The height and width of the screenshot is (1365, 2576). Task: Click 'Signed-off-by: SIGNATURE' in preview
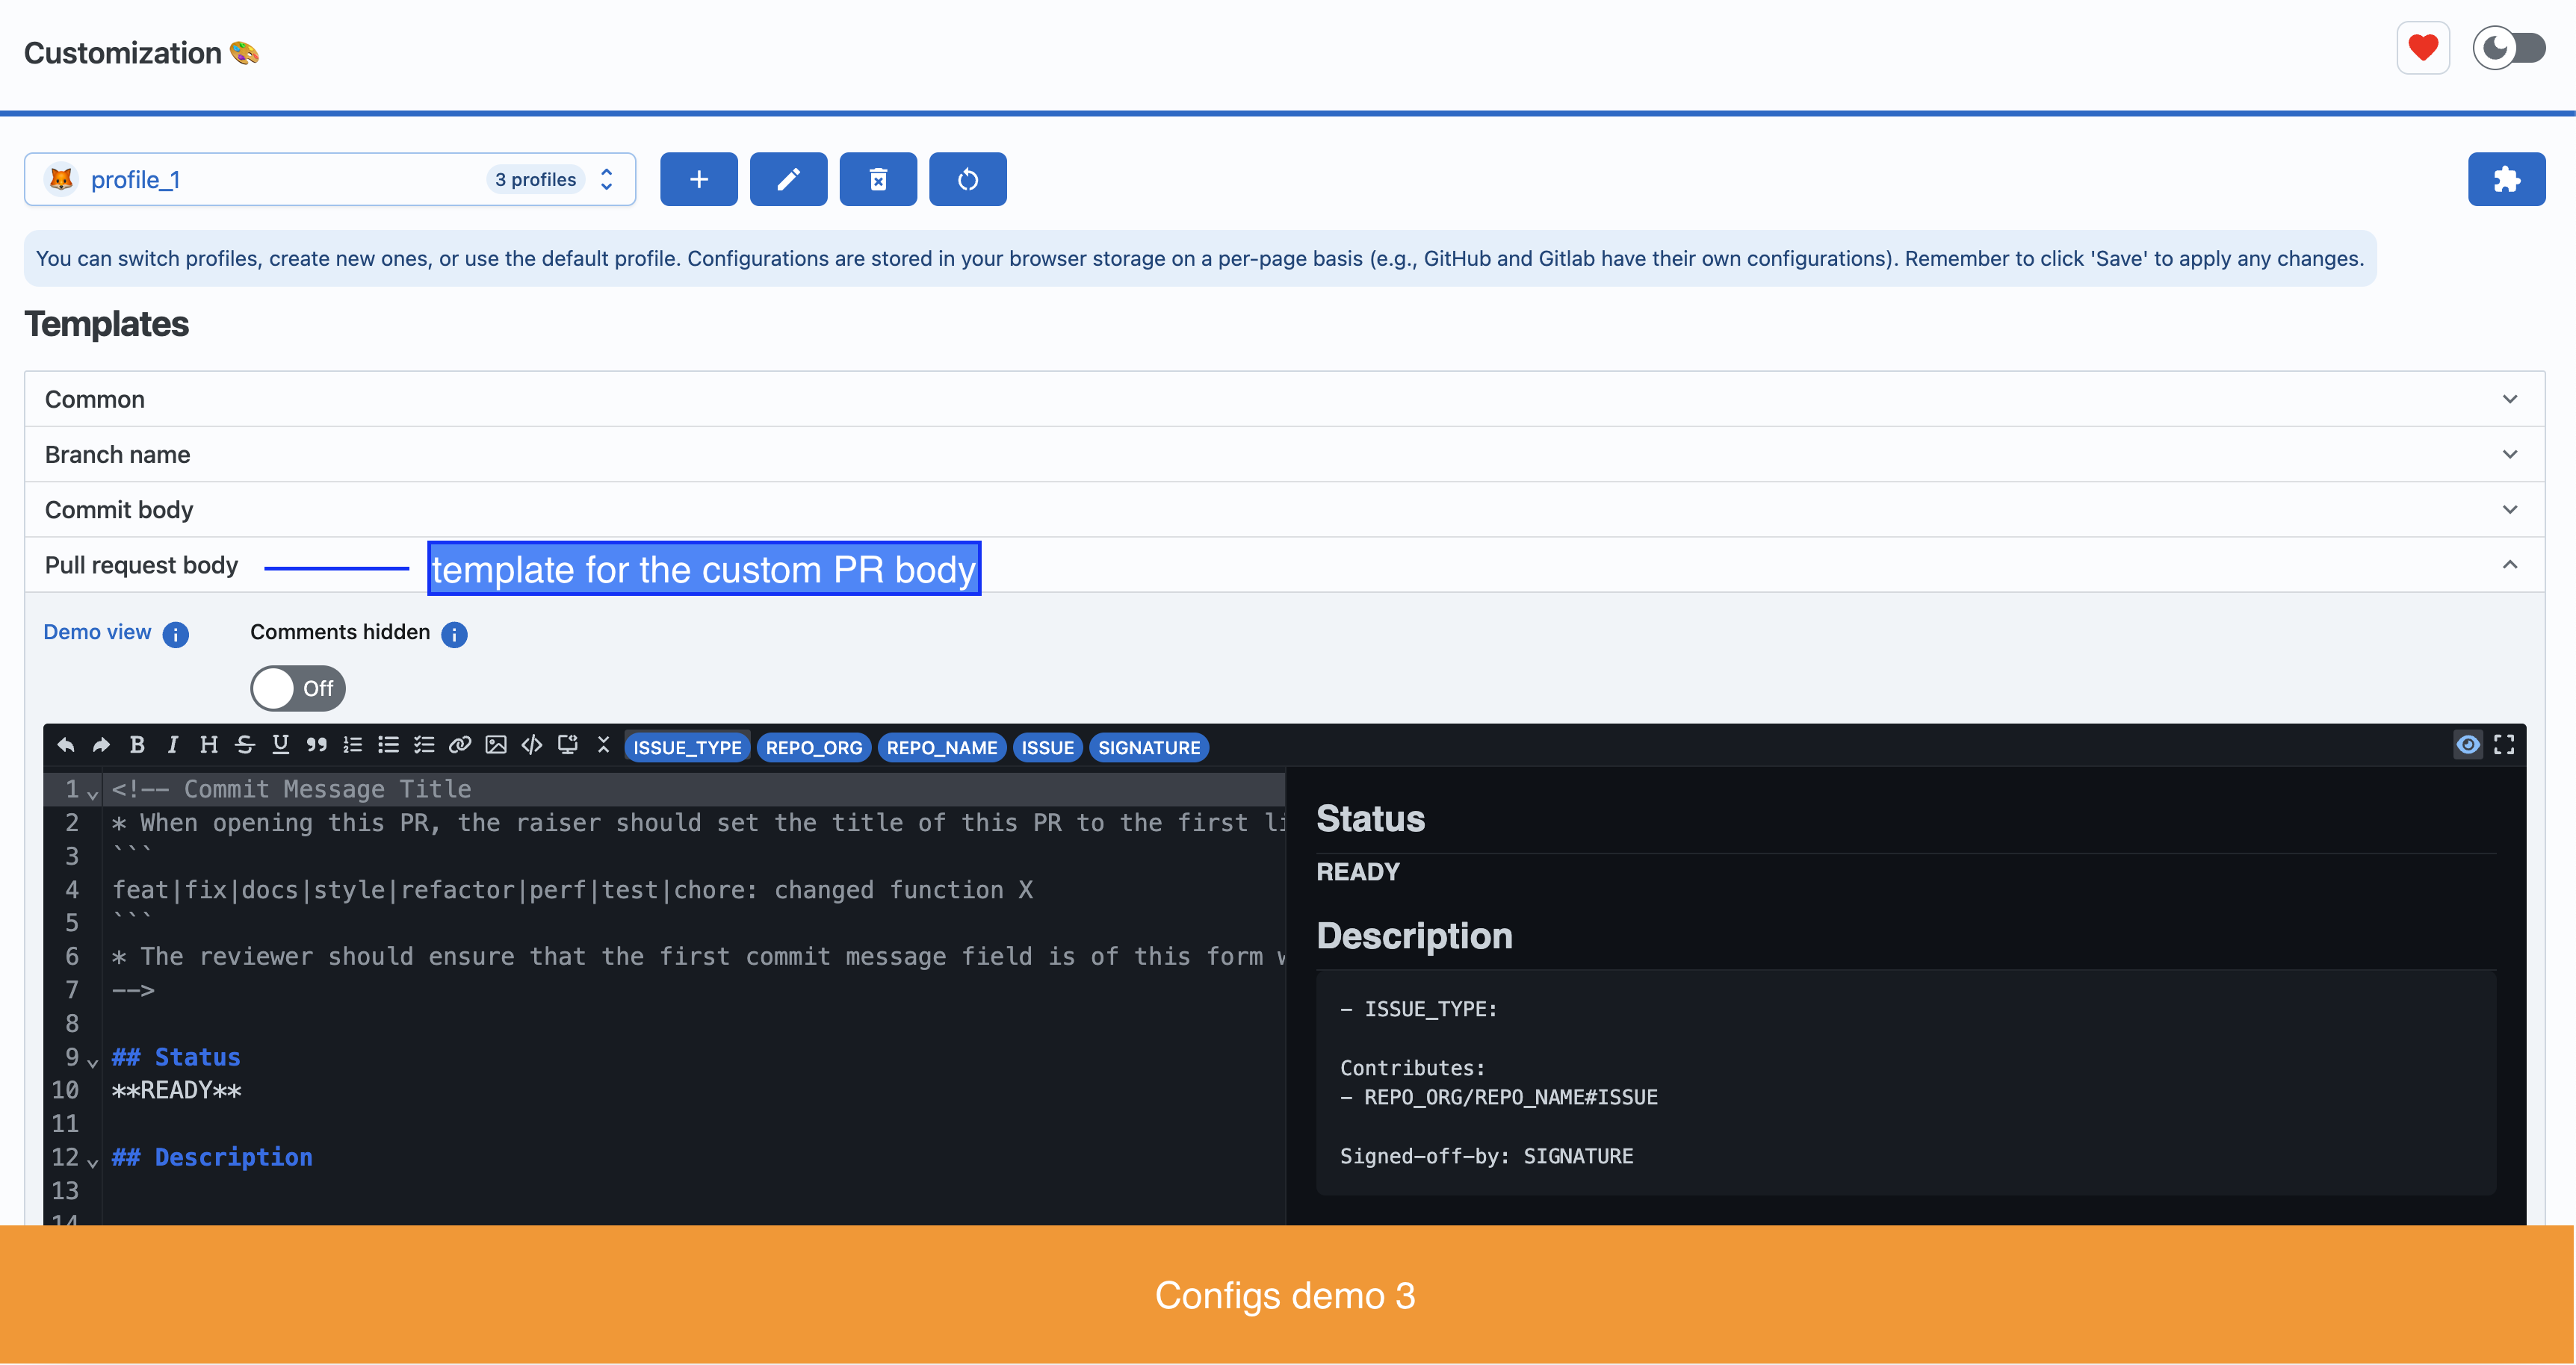(1486, 1156)
